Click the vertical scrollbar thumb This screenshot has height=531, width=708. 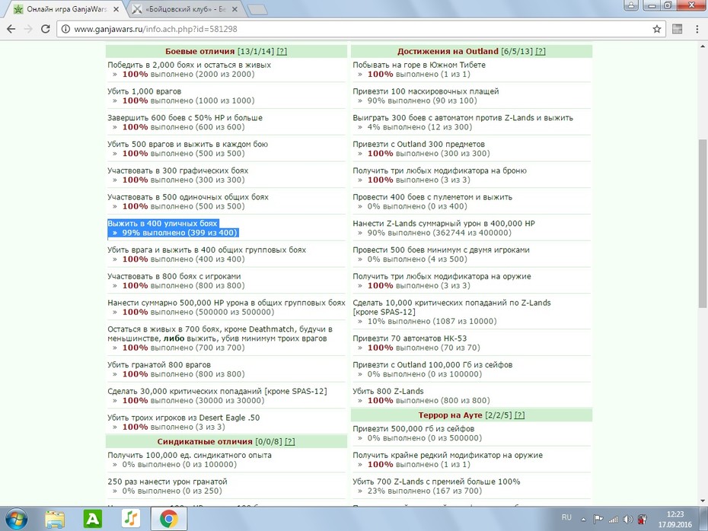(703, 224)
